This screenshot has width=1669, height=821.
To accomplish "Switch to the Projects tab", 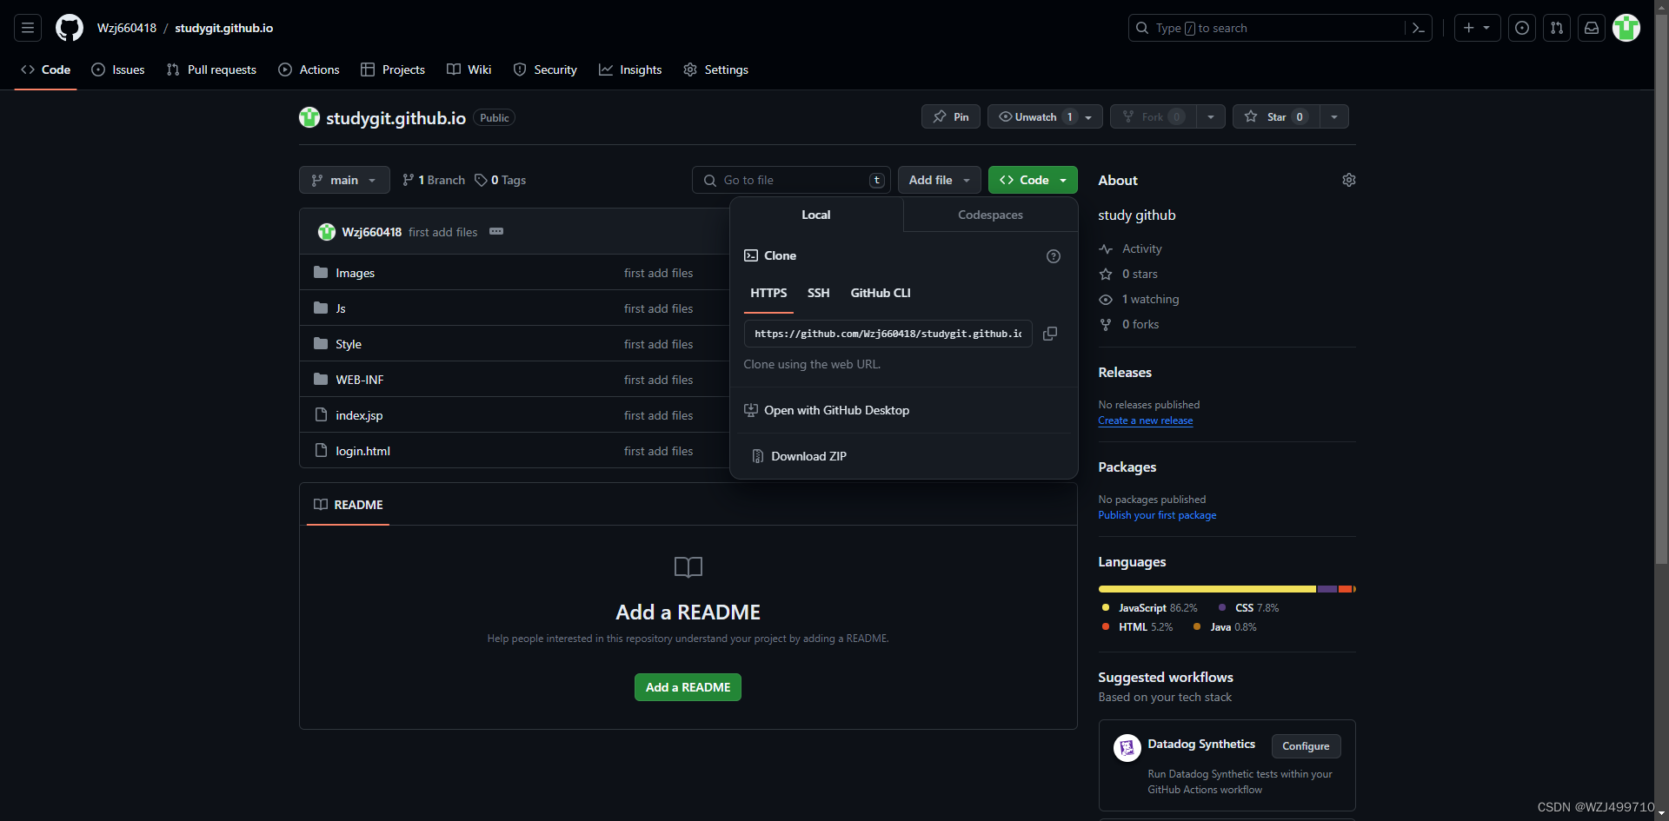I will [393, 70].
